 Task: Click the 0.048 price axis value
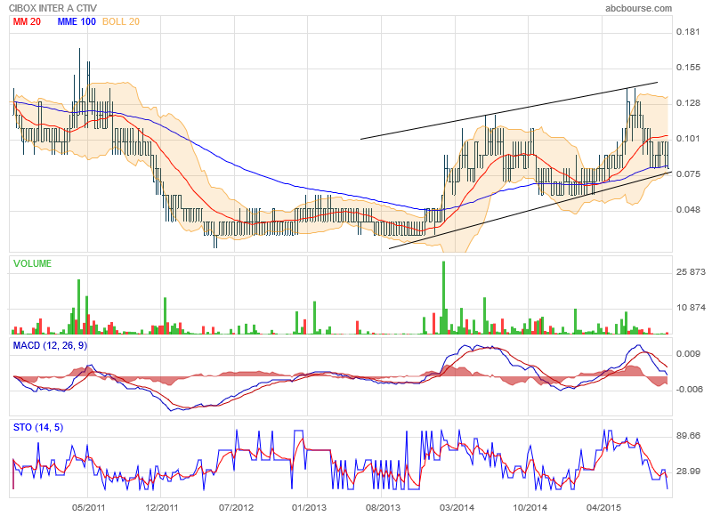coord(688,210)
